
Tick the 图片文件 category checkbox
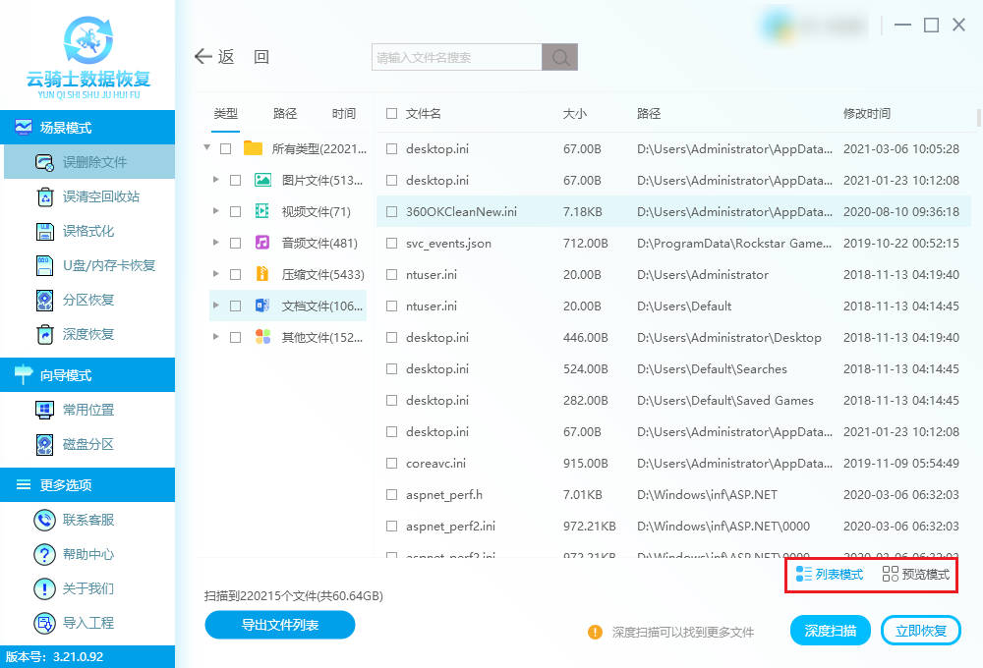pyautogui.click(x=236, y=180)
